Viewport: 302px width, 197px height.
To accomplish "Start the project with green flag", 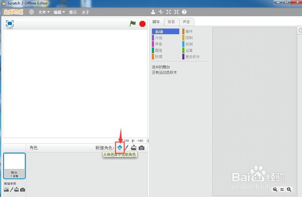I will coord(133,24).
